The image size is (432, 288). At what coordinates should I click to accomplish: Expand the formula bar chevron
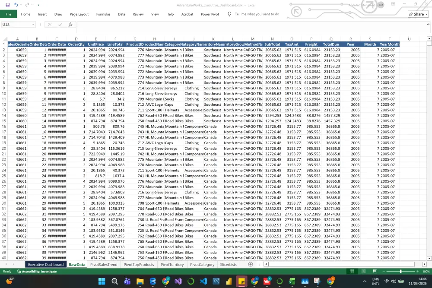point(428,24)
